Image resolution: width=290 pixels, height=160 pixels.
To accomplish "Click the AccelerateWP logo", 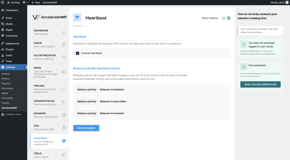I will tap(49, 17).
